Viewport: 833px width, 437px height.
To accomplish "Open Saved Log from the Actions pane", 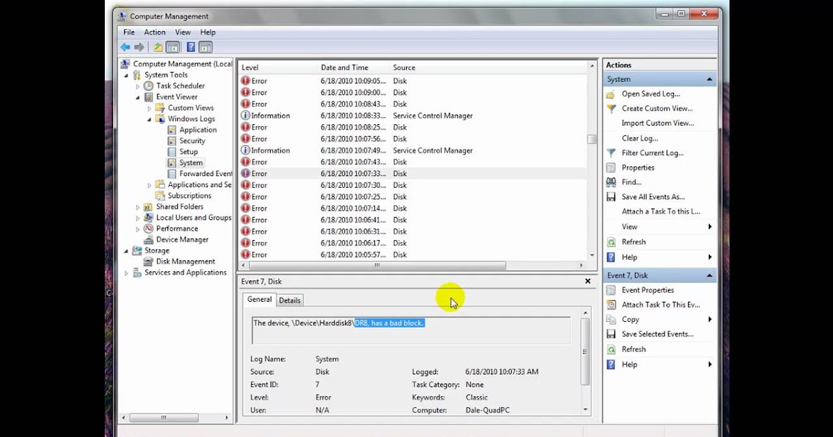I will pos(650,94).
